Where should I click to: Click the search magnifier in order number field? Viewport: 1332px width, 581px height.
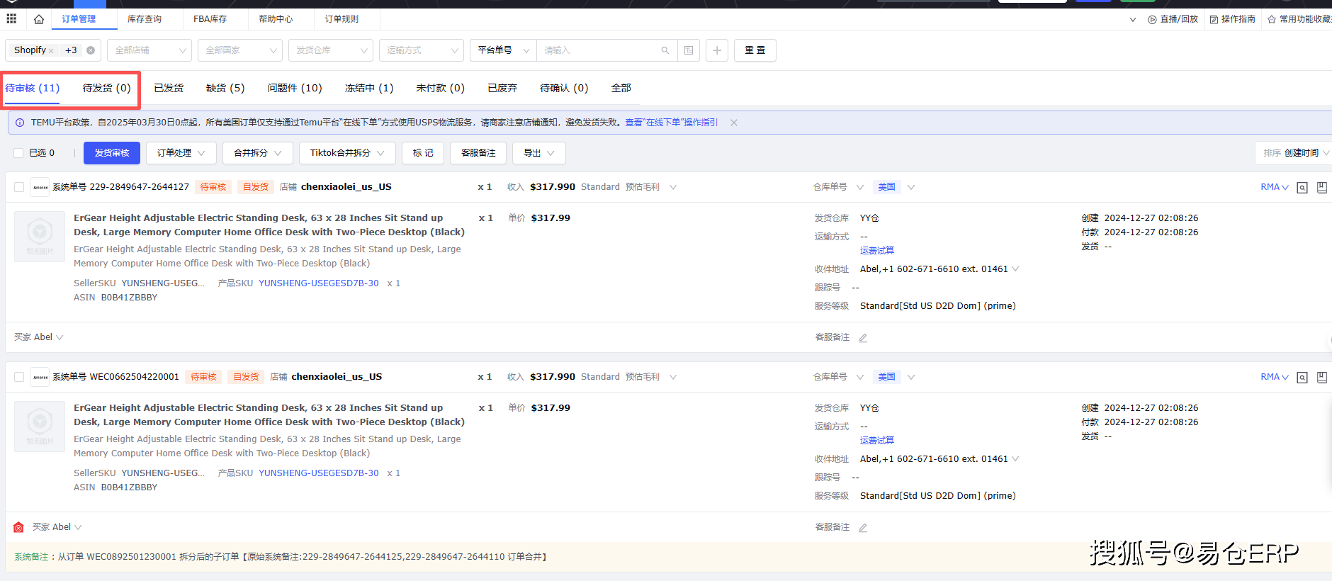(665, 50)
